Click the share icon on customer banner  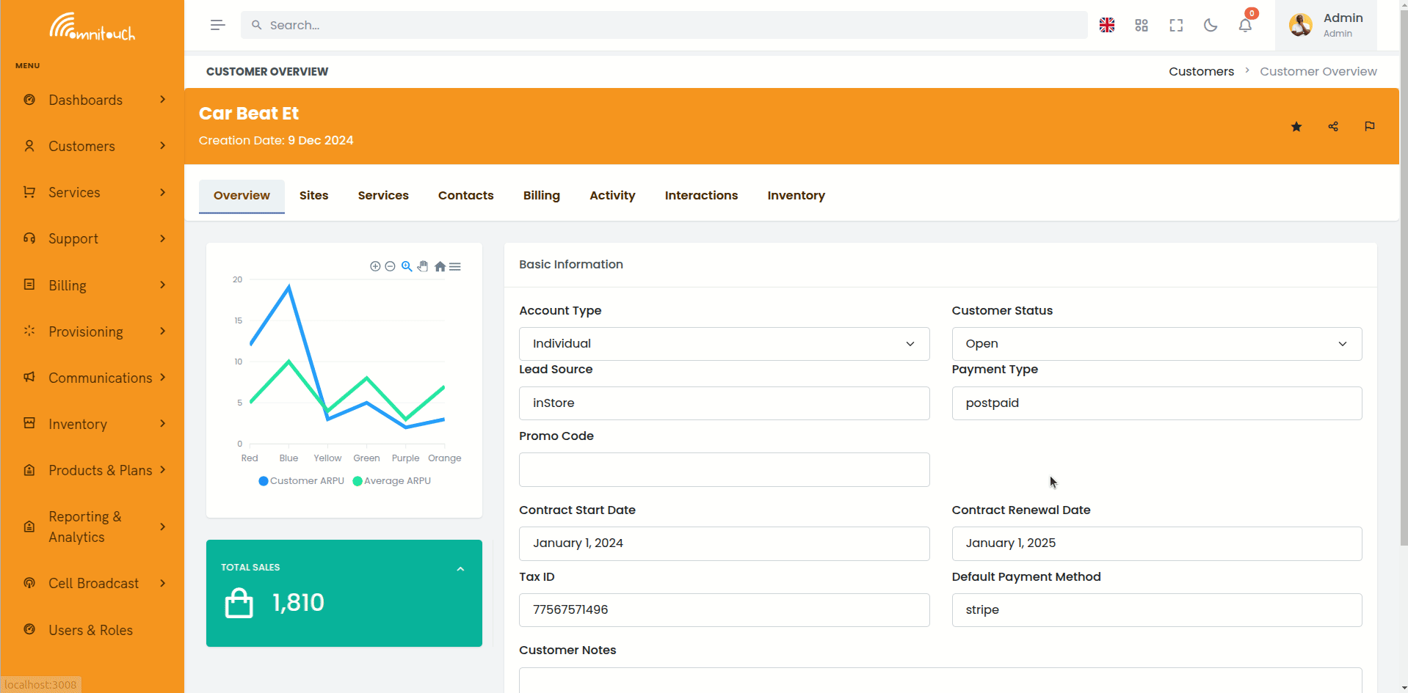1333,126
